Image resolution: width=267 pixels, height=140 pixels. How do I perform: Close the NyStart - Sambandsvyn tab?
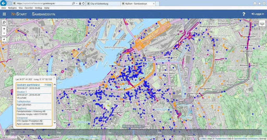click(x=154, y=4)
